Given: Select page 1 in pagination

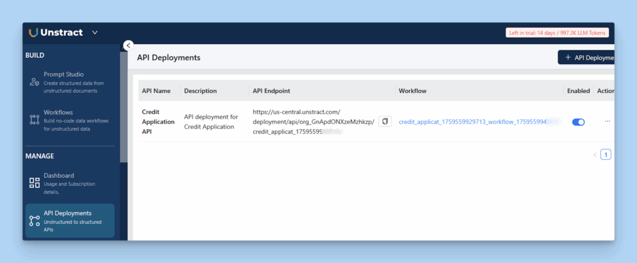Looking at the screenshot, I should pos(605,155).
